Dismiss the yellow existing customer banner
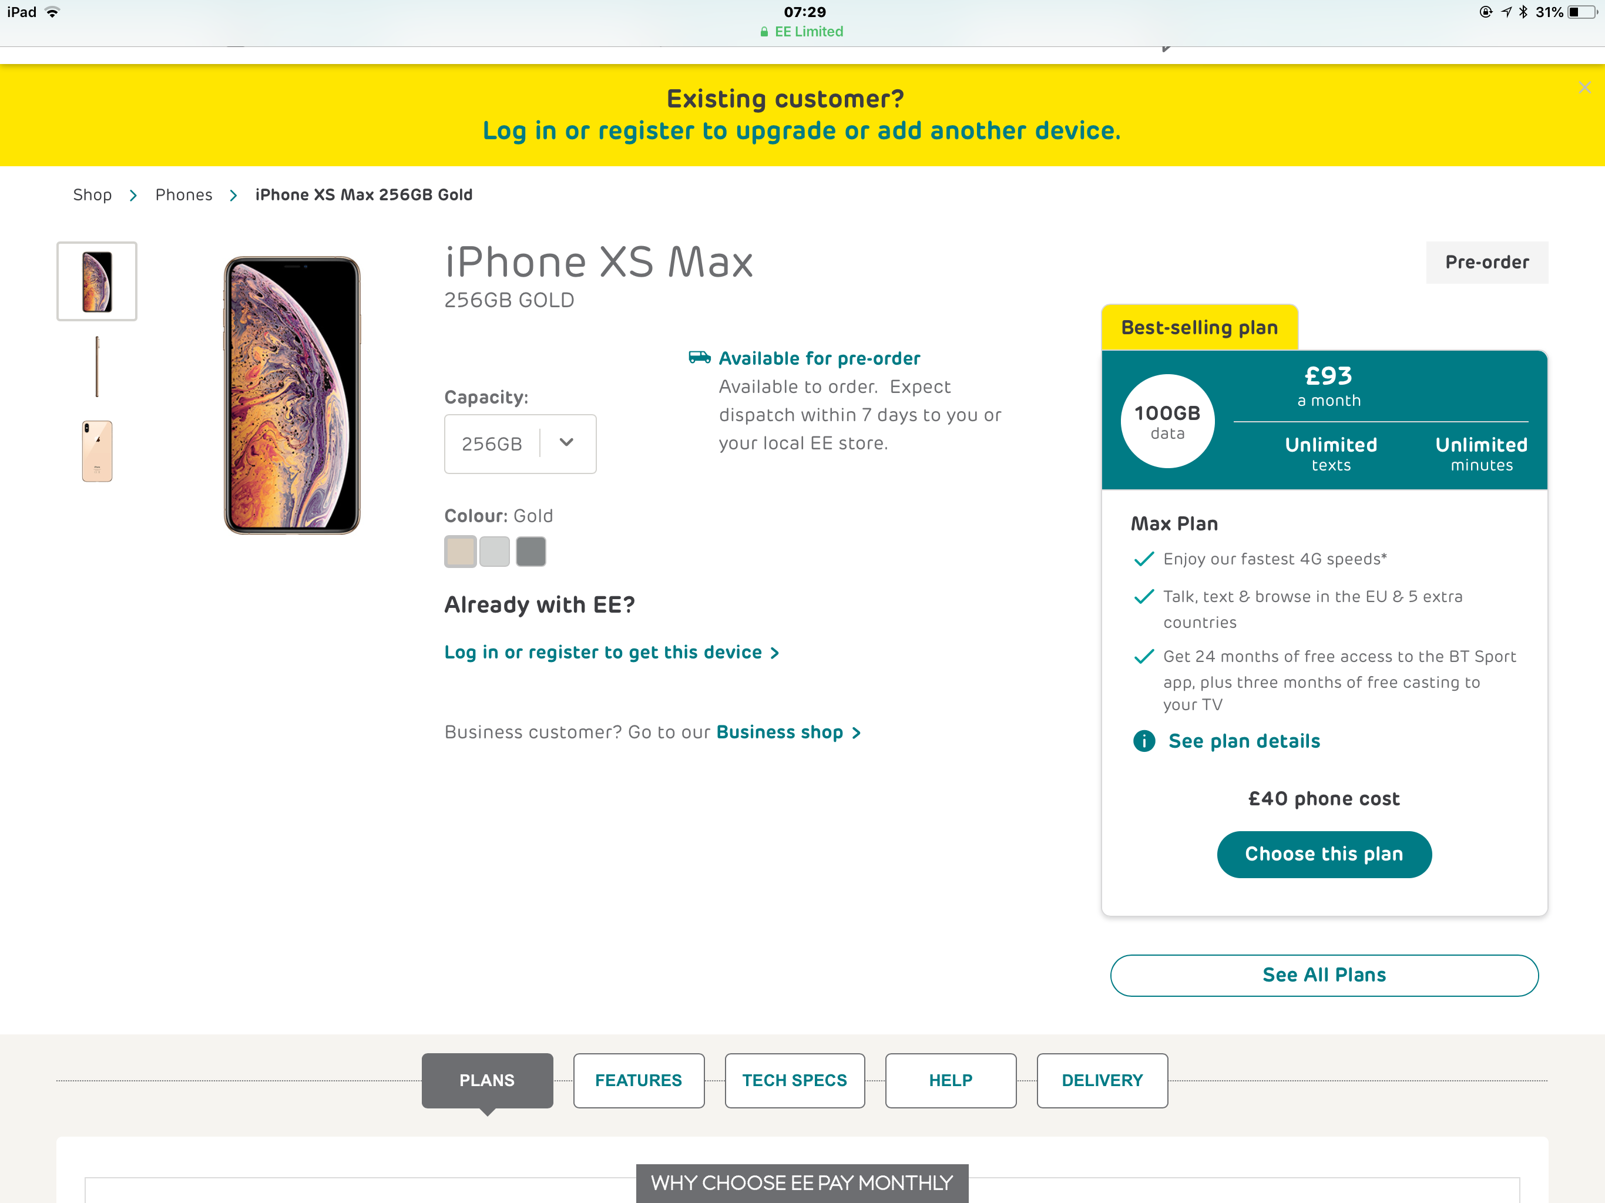The image size is (1605, 1203). click(1584, 88)
